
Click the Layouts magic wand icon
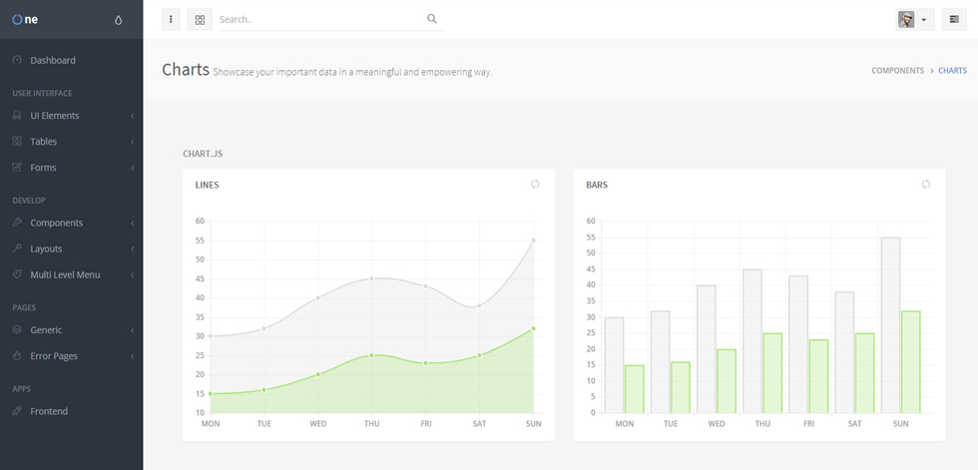(18, 248)
